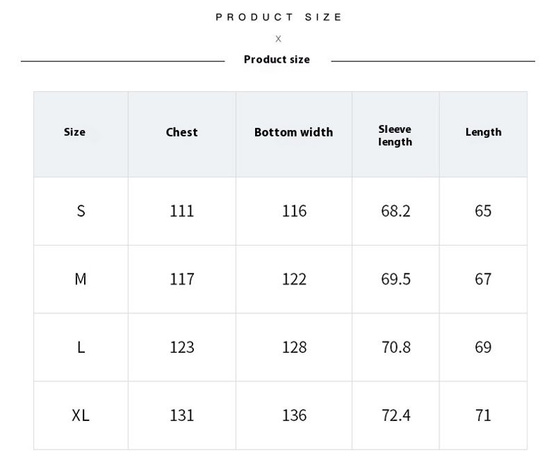The width and height of the screenshot is (556, 469).
Task: Click sleeve length value 68.2
Action: (395, 211)
